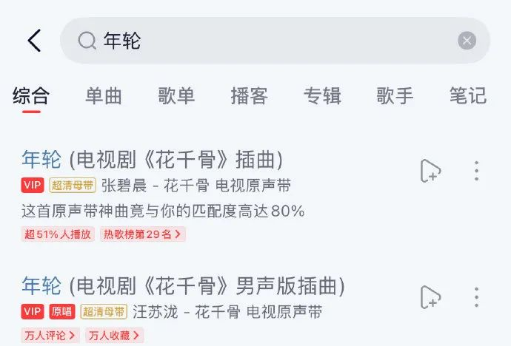The width and height of the screenshot is (511, 346).
Task: Tap the magnifier search icon
Action: (87, 41)
